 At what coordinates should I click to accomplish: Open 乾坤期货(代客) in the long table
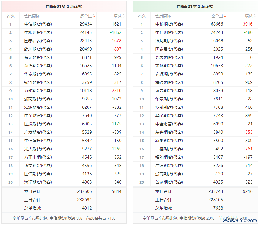38,49
